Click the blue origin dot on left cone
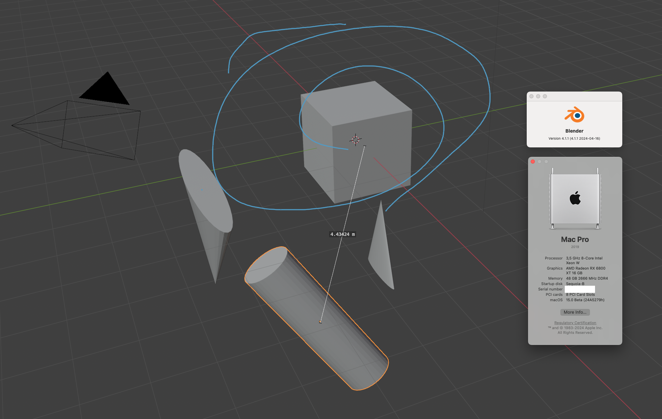The height and width of the screenshot is (419, 662). click(x=202, y=190)
